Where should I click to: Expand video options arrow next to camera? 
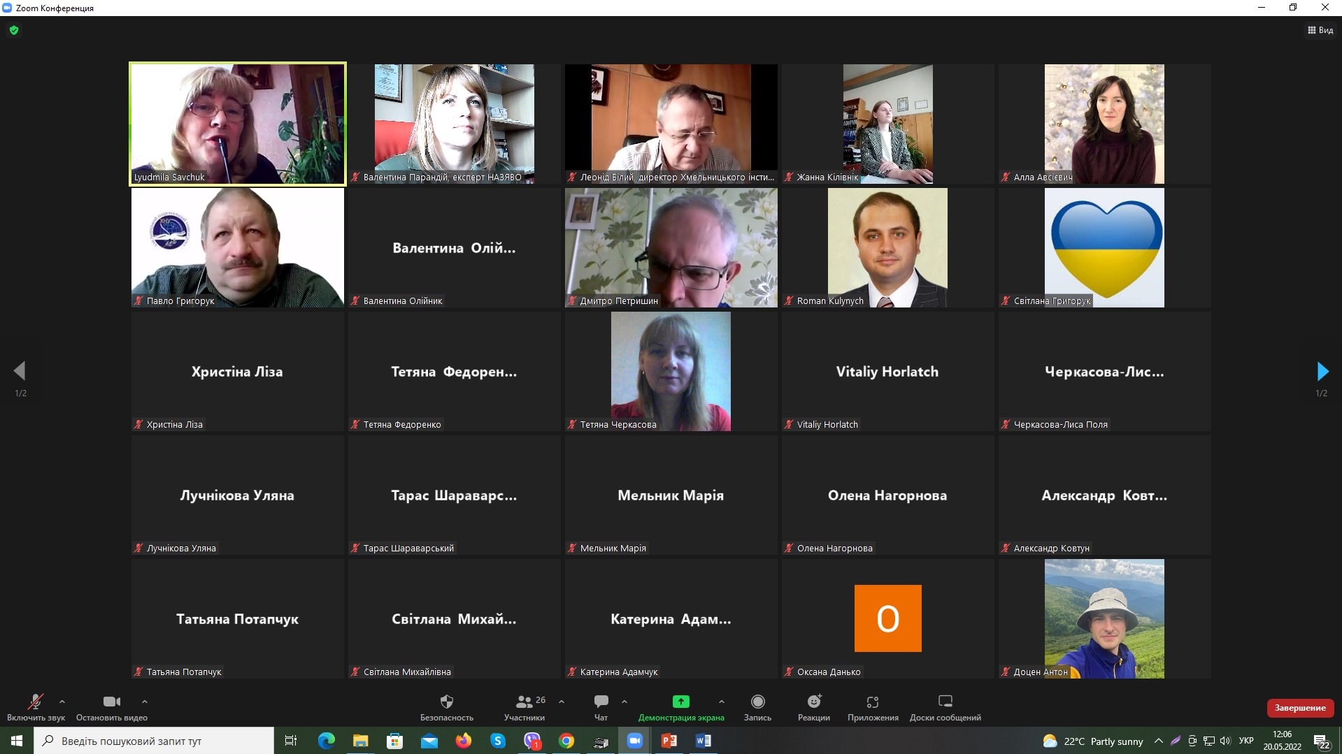point(144,702)
